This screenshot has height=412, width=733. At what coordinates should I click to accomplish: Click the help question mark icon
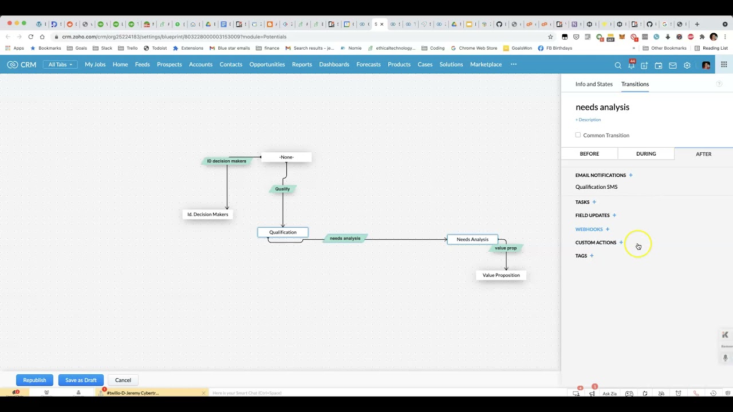coord(719,84)
